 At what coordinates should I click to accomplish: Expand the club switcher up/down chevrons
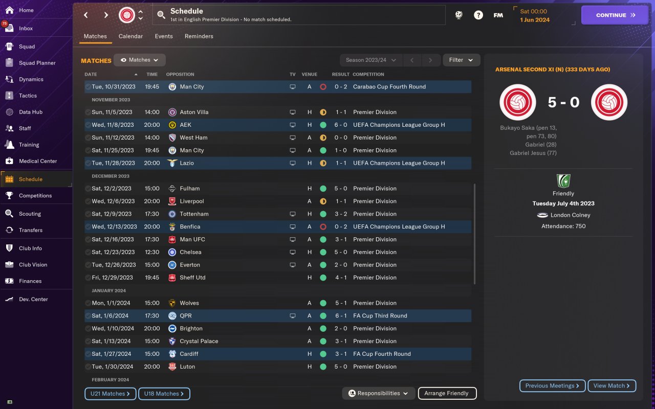[x=141, y=15]
